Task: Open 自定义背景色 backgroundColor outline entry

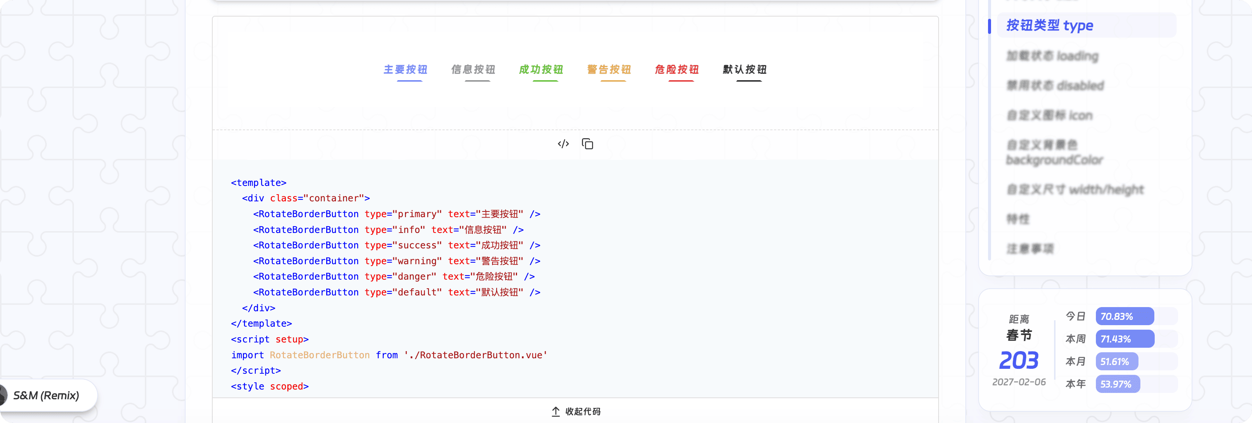Action: (x=1054, y=152)
